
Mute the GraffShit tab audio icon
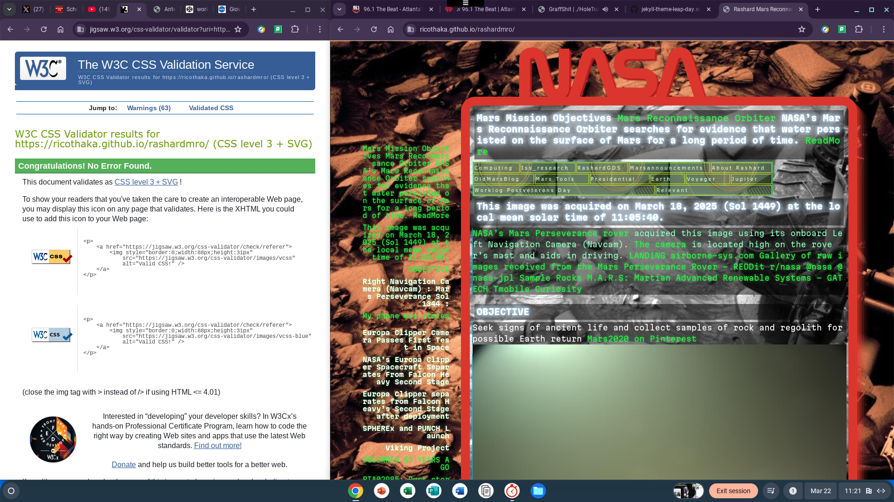605,9
